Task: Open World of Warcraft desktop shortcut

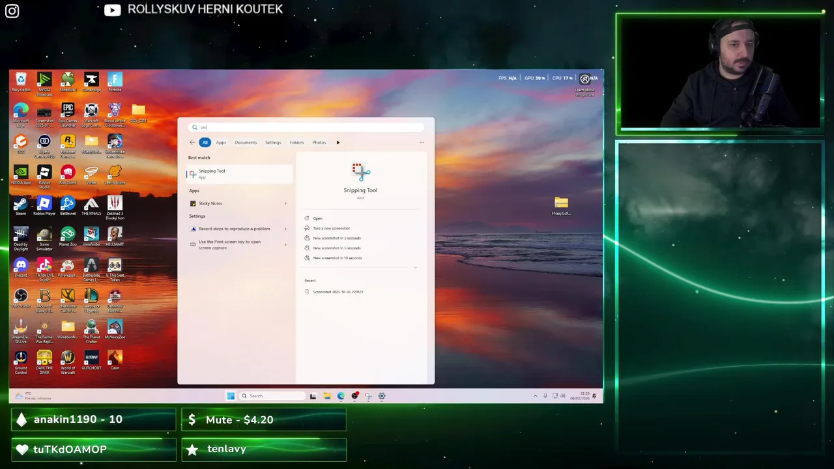Action: point(68,363)
